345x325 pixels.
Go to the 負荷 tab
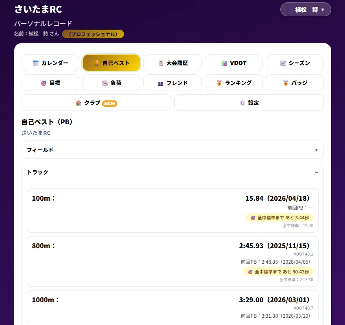tap(111, 83)
